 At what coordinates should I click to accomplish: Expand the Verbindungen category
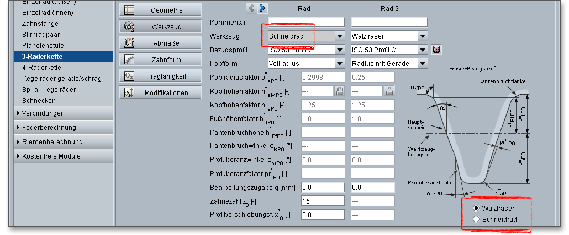[x=44, y=113]
